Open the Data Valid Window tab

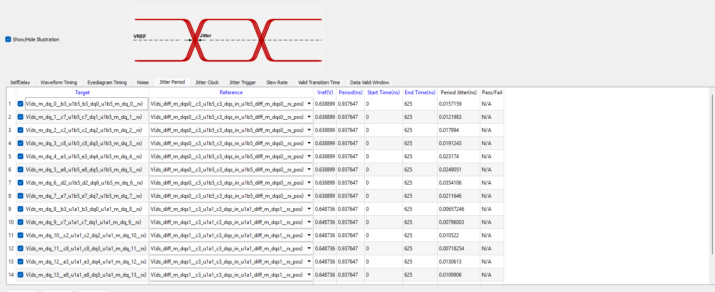[369, 82]
